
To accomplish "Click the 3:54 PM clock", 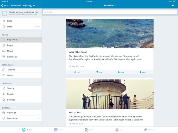I will coord(89,1).
